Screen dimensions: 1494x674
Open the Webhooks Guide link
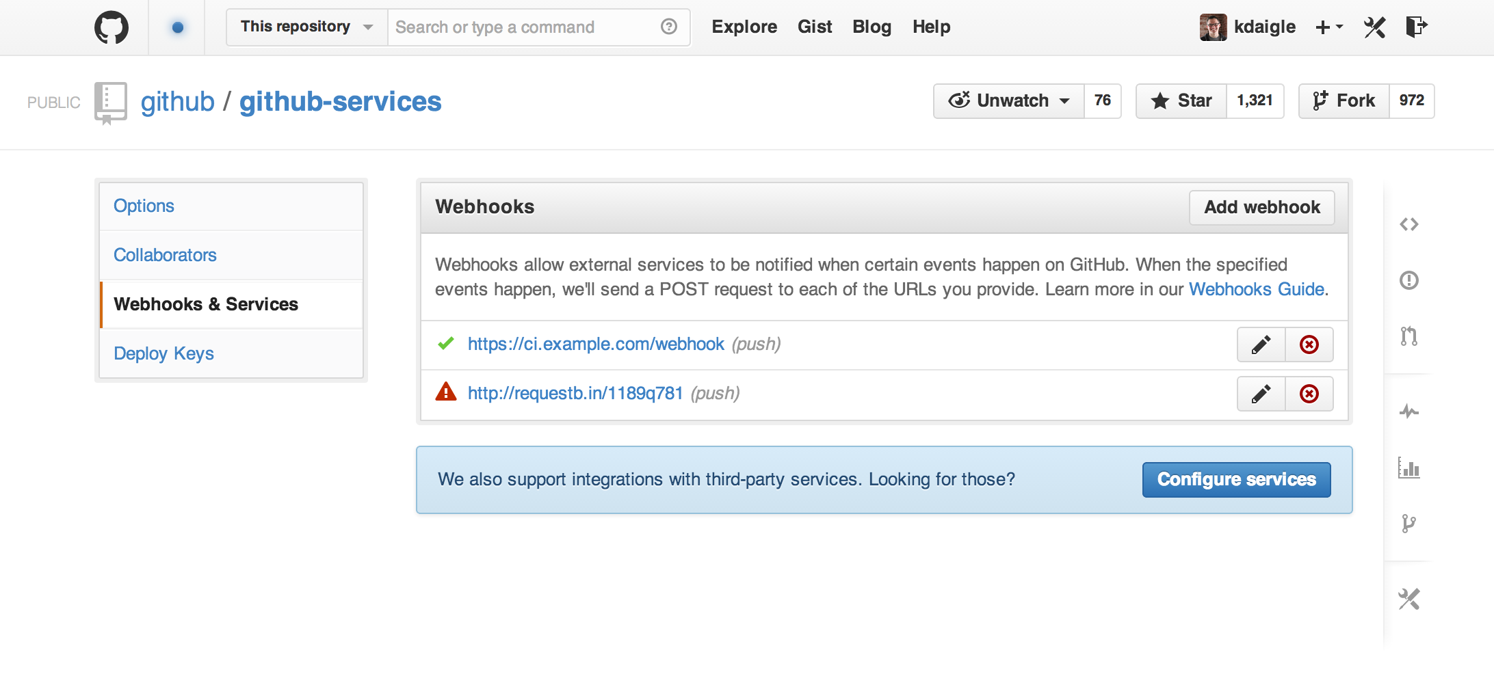[x=1256, y=289]
